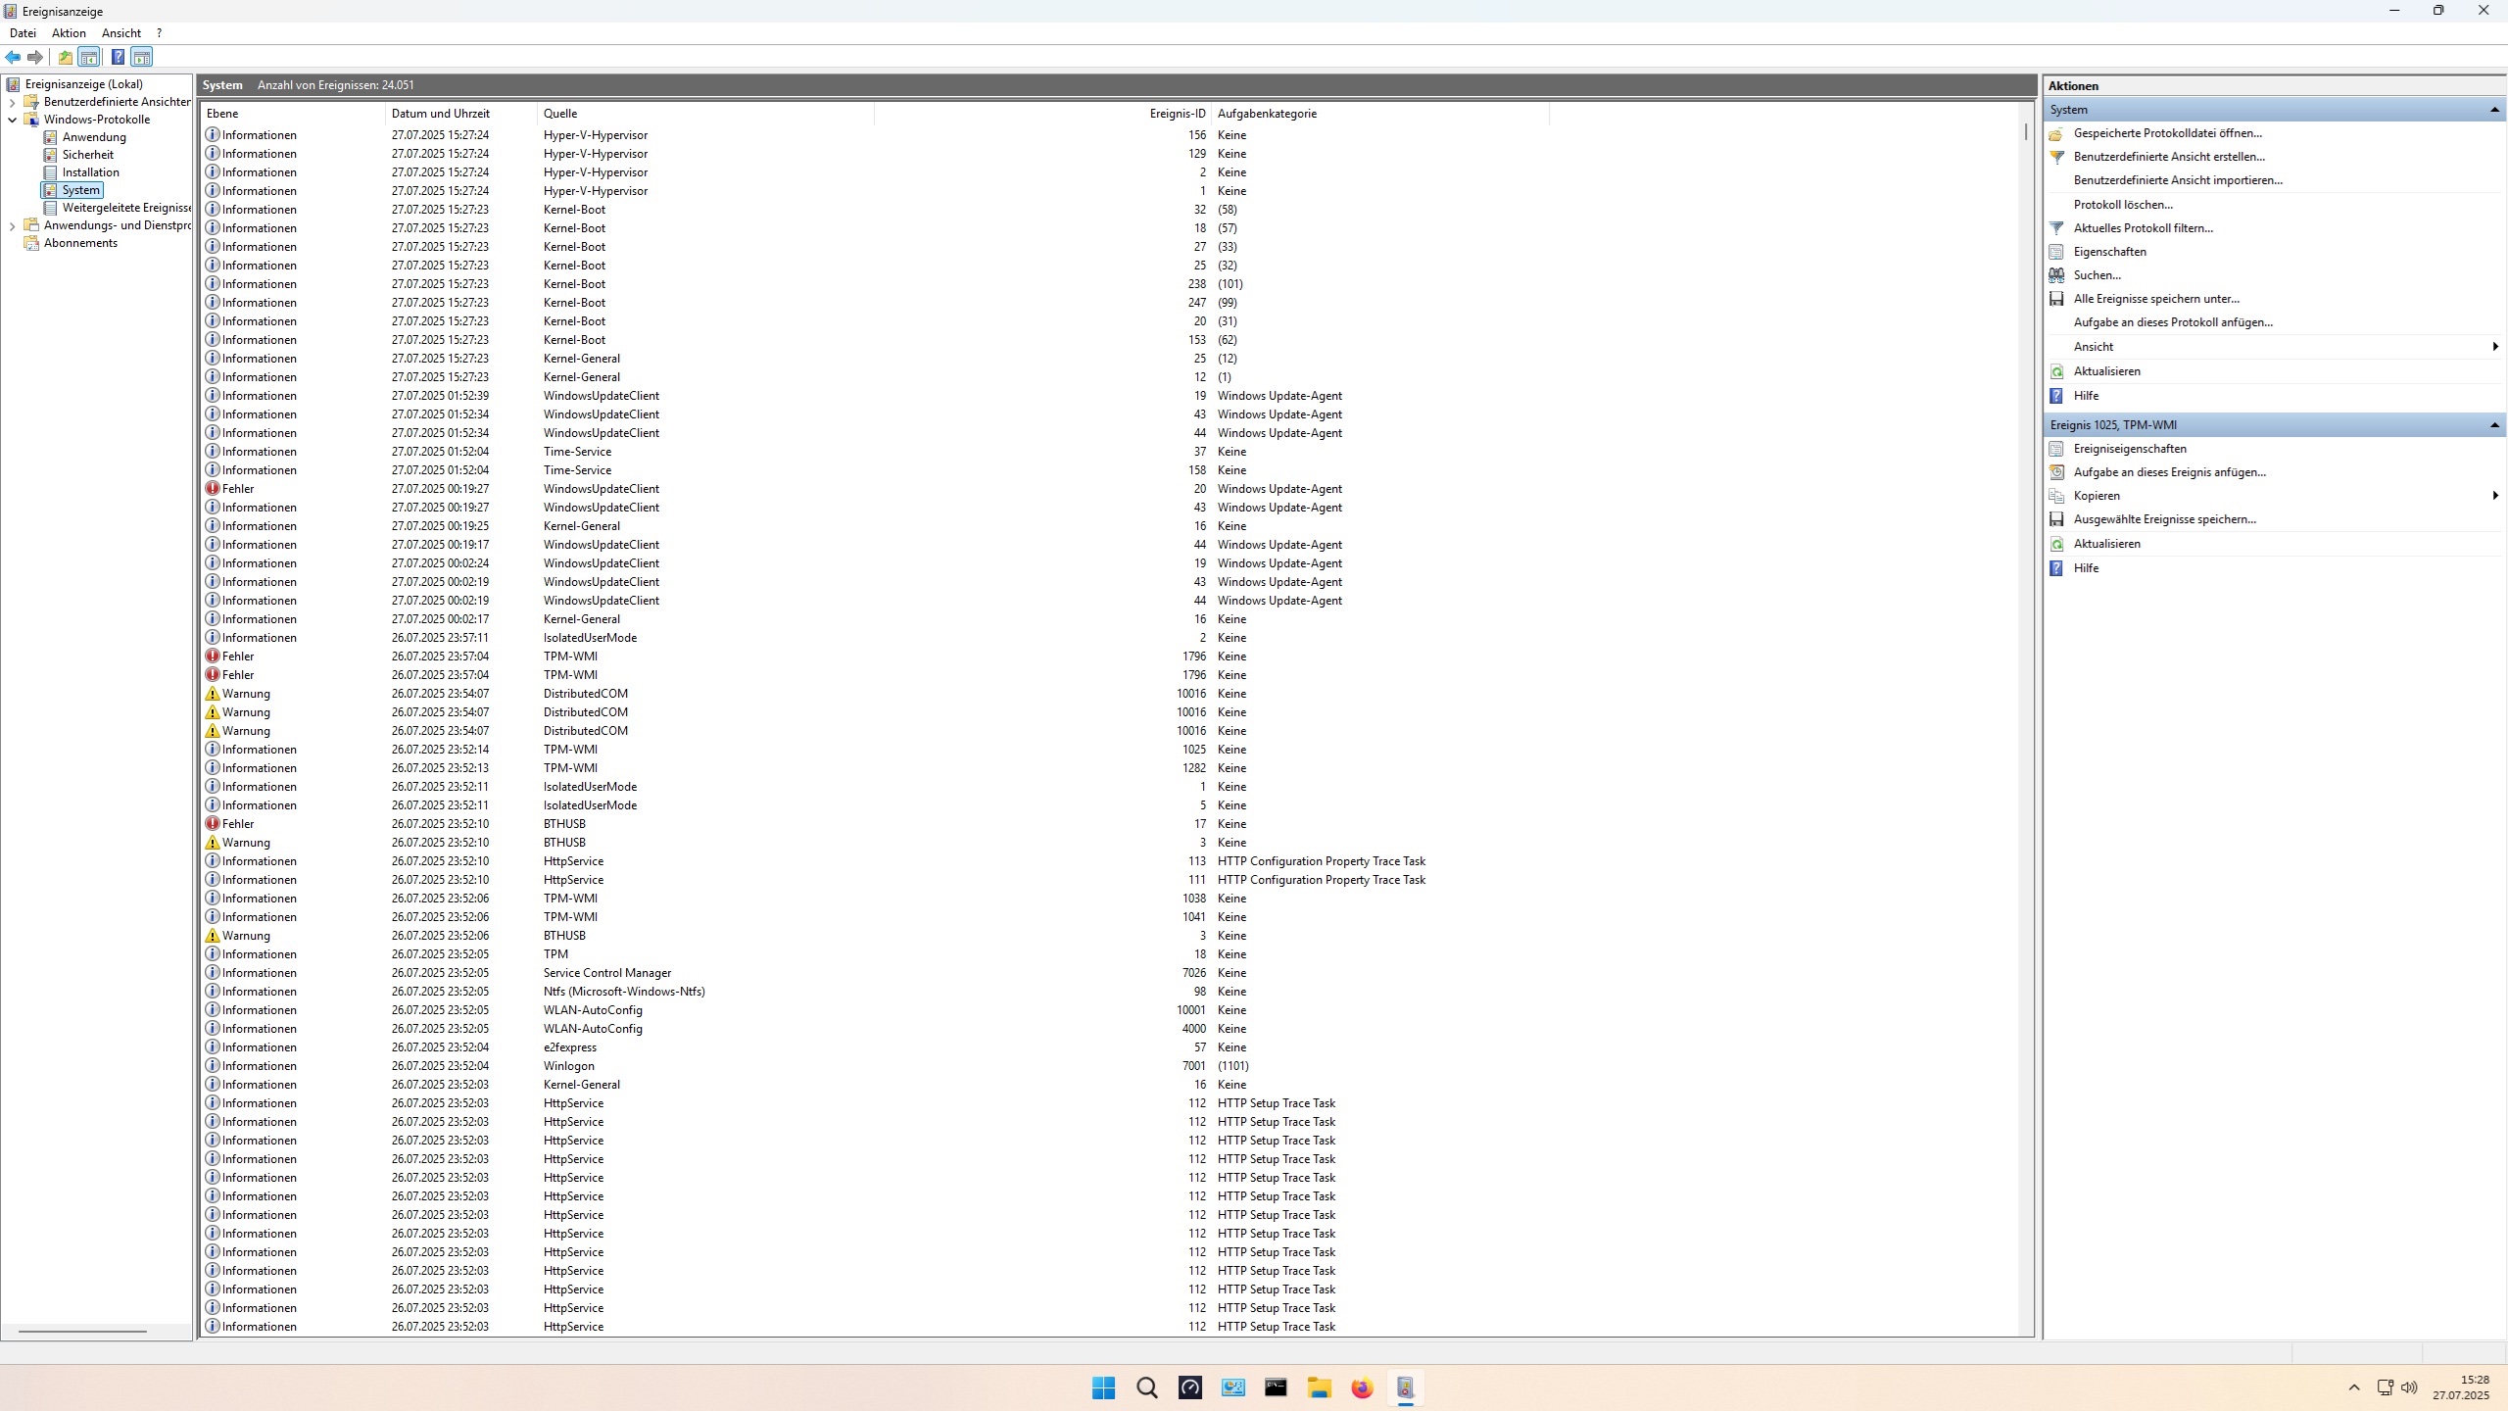Click the green Aktualisieren icon under System

click(2056, 371)
